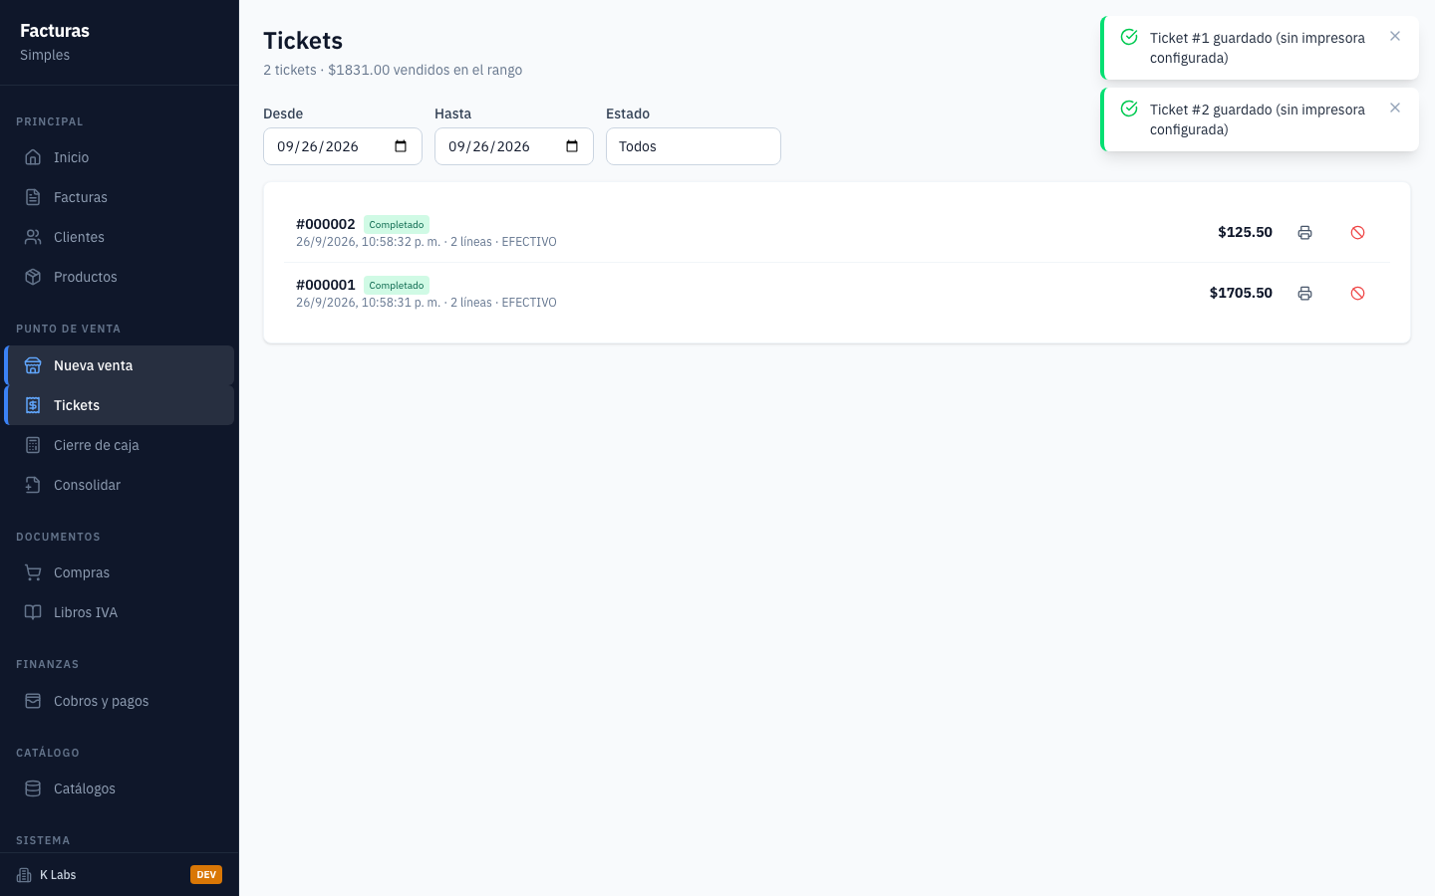Click the DEV badge
Viewport: 1435px width, 896px height.
click(206, 875)
